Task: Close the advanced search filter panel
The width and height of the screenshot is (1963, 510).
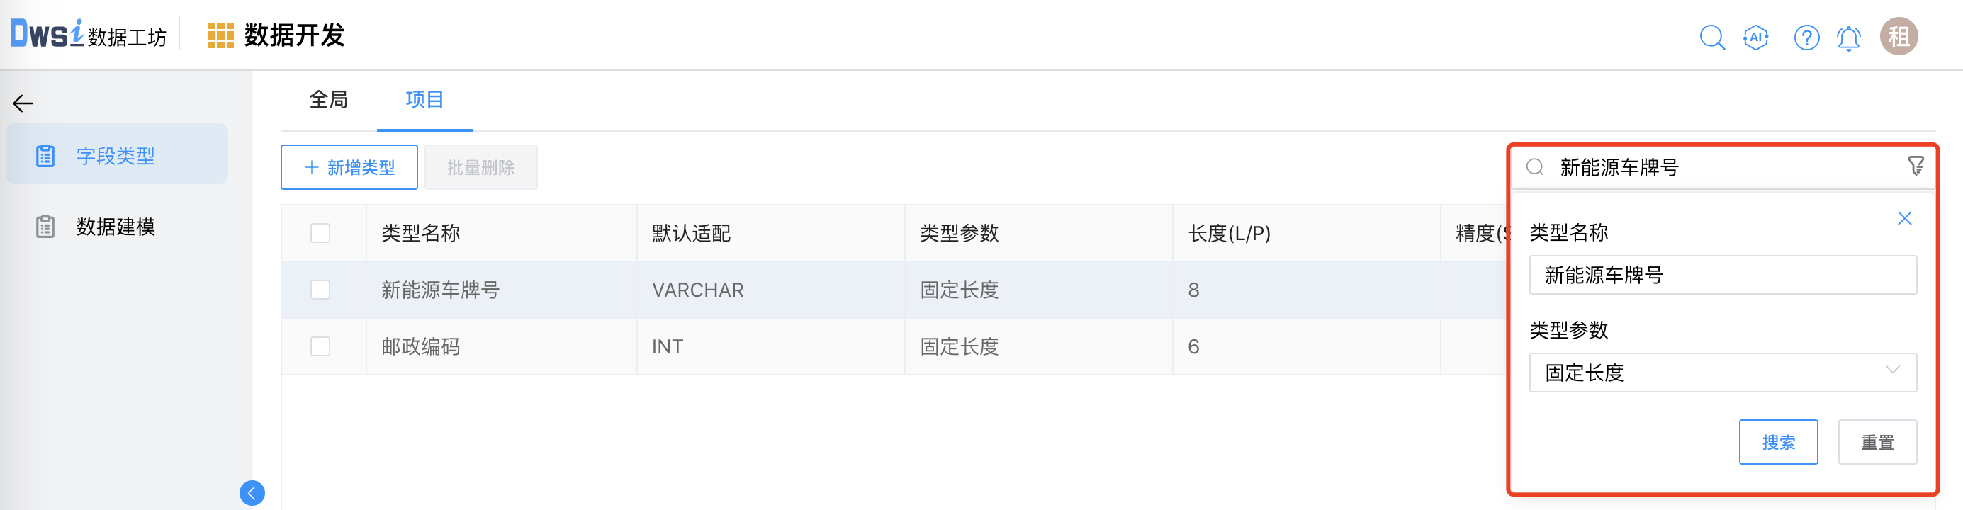Action: pyautogui.click(x=1904, y=218)
